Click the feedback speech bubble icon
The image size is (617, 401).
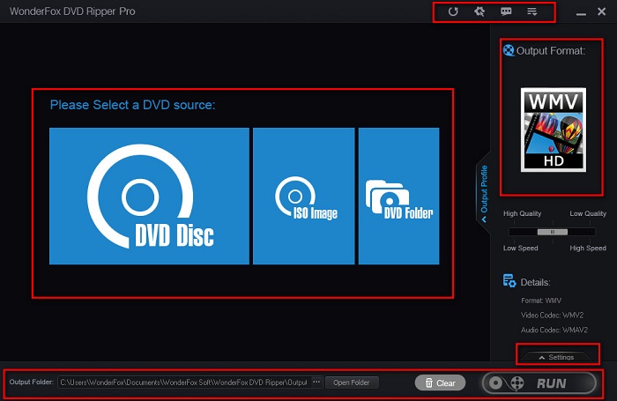pyautogui.click(x=506, y=11)
